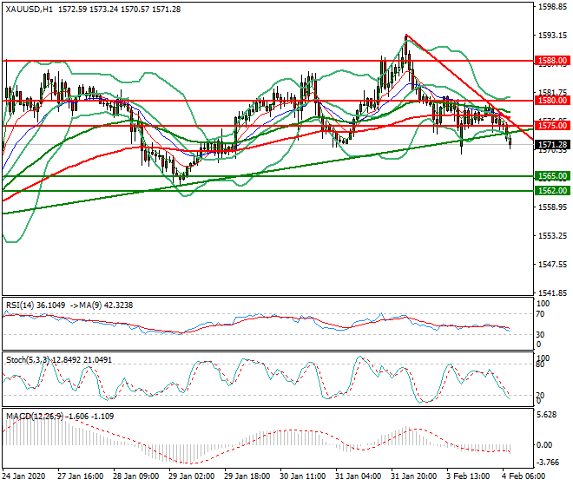Click the RSI scale value 70
The width and height of the screenshot is (573, 486).
click(x=540, y=314)
